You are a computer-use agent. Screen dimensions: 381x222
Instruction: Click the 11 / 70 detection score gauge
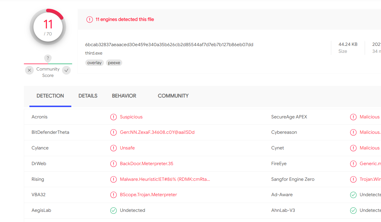(48, 27)
